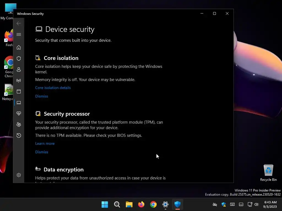Dismiss the Security processor warning
Viewport: 282px width, 211px height.
[42, 152]
